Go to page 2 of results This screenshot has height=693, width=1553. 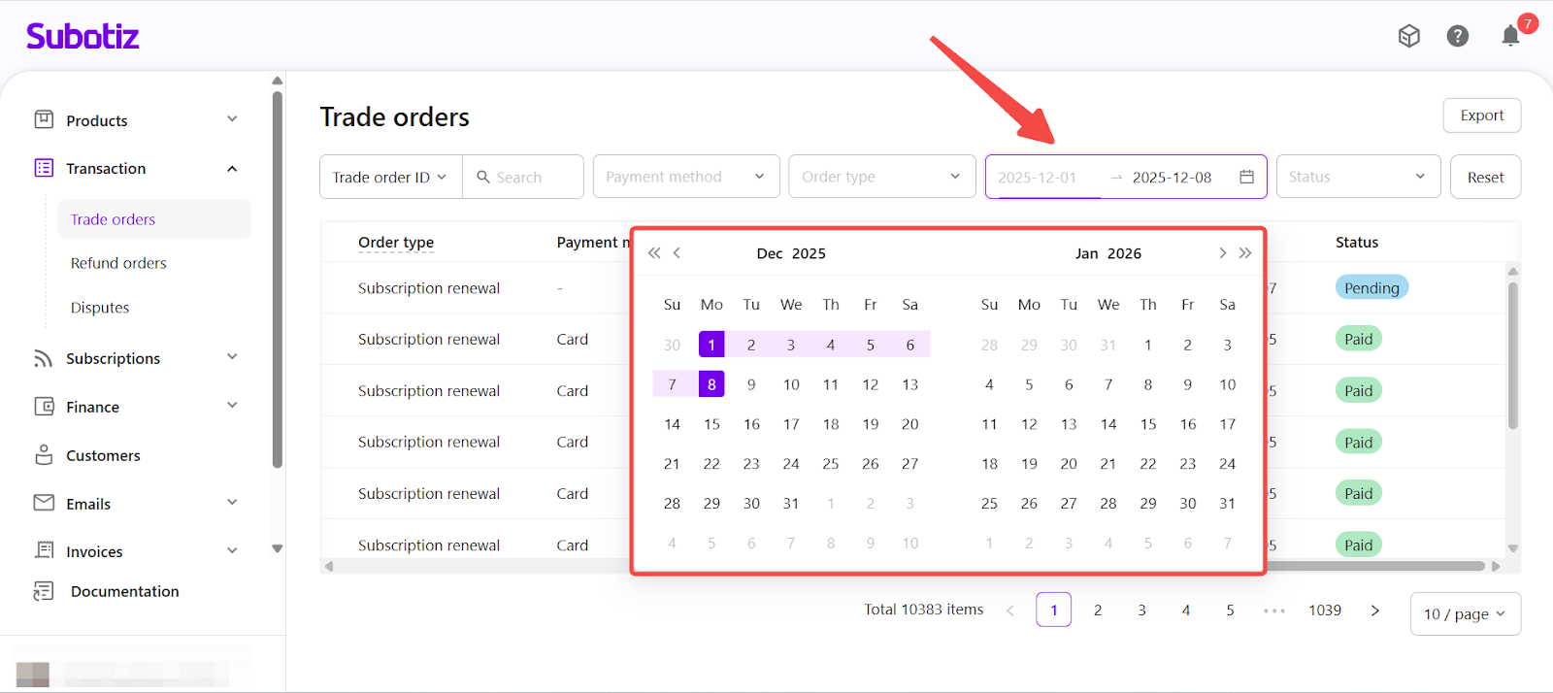pyautogui.click(x=1098, y=610)
